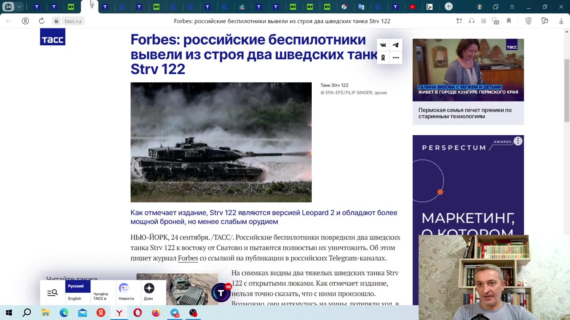The image size is (570, 320).
Task: Open related article thumbnail under Читайте также
Action: [x=177, y=289]
